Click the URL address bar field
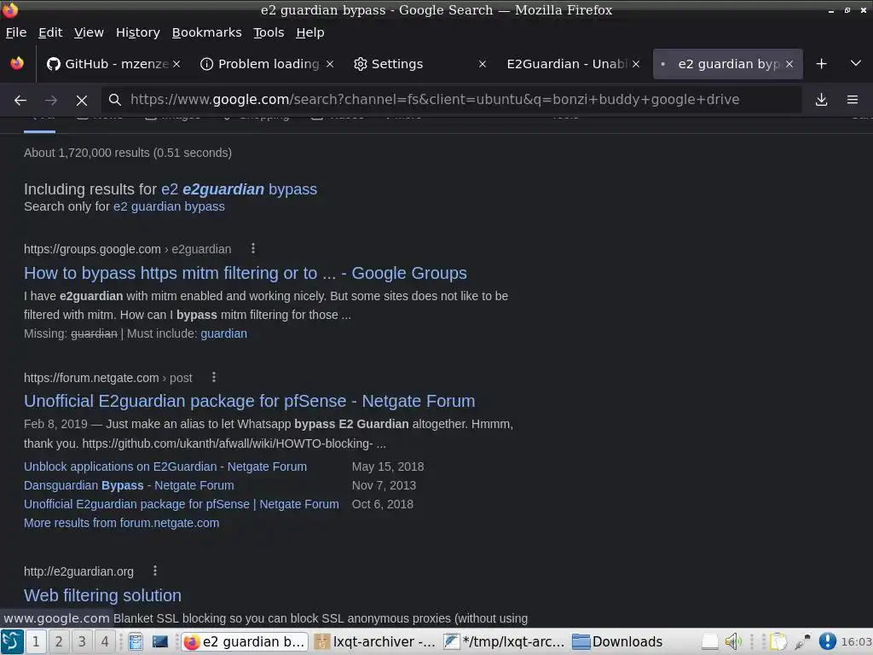873x655 pixels. (x=451, y=100)
